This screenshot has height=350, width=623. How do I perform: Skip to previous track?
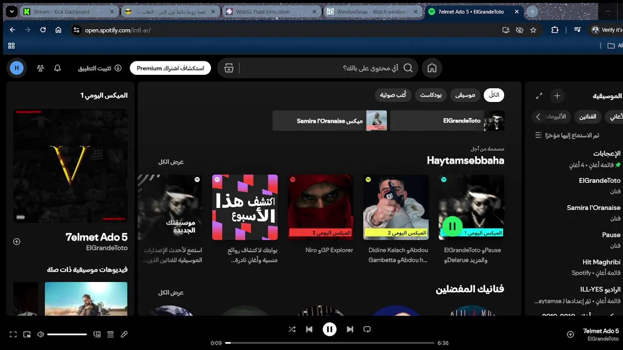point(309,329)
